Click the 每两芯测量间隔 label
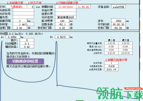 (x=95, y=43)
